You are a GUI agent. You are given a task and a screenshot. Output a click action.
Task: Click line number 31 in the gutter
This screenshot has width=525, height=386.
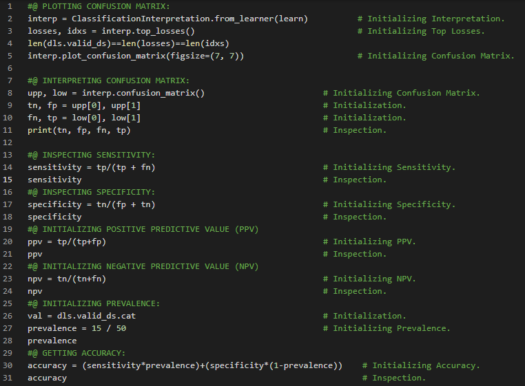pos(8,378)
